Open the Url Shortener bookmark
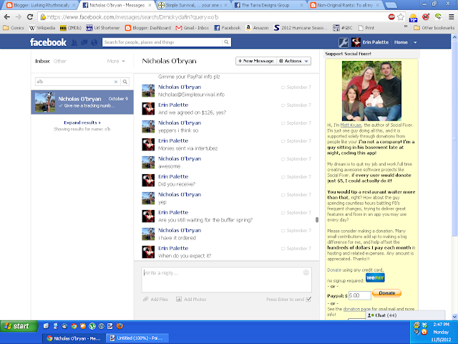The image size is (458, 344). point(103,28)
